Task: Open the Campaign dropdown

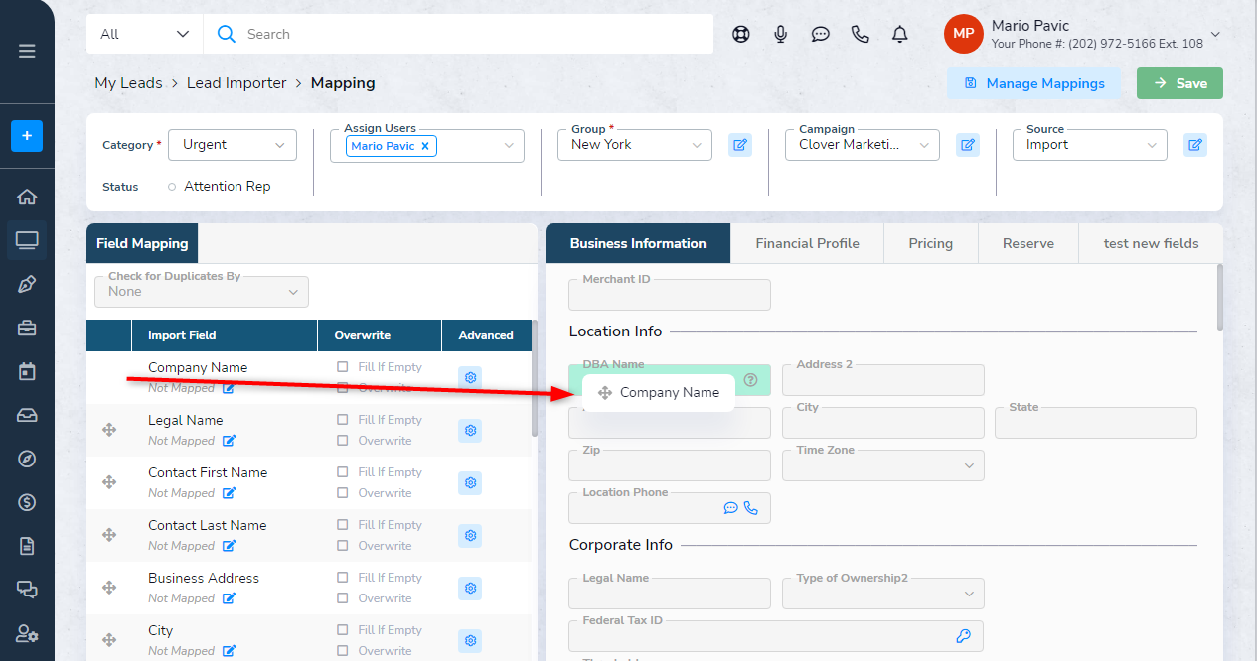Action: tap(863, 145)
